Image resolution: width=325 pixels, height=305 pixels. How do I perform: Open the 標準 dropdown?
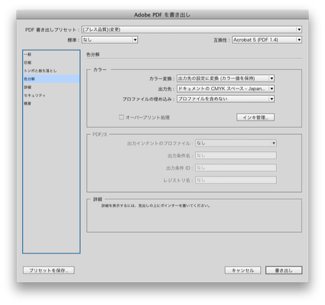coord(110,40)
